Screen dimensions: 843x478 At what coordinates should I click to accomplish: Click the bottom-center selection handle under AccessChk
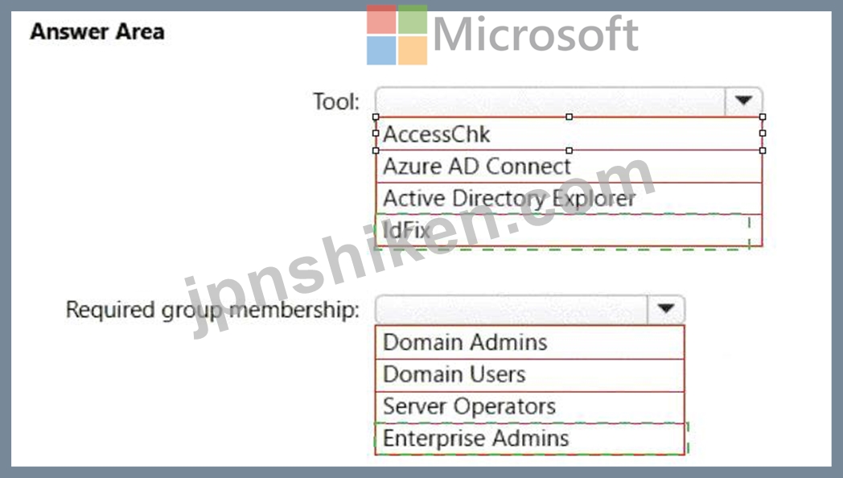click(569, 150)
